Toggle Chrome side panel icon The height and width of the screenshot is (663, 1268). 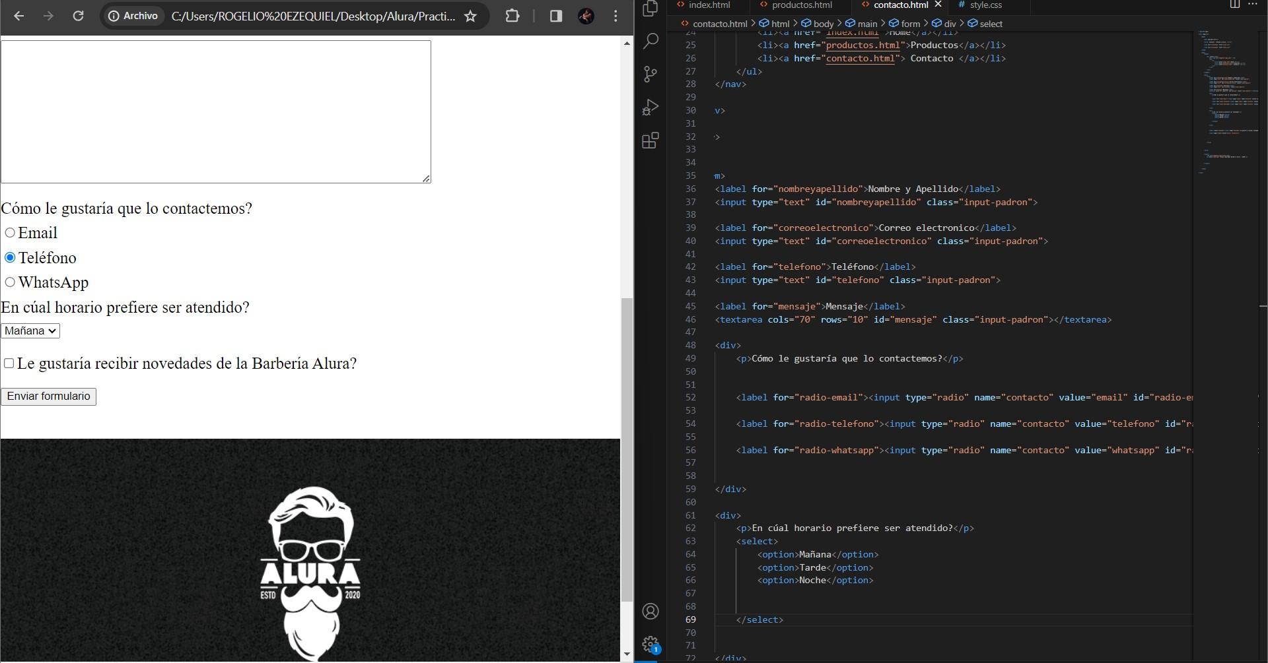(556, 16)
